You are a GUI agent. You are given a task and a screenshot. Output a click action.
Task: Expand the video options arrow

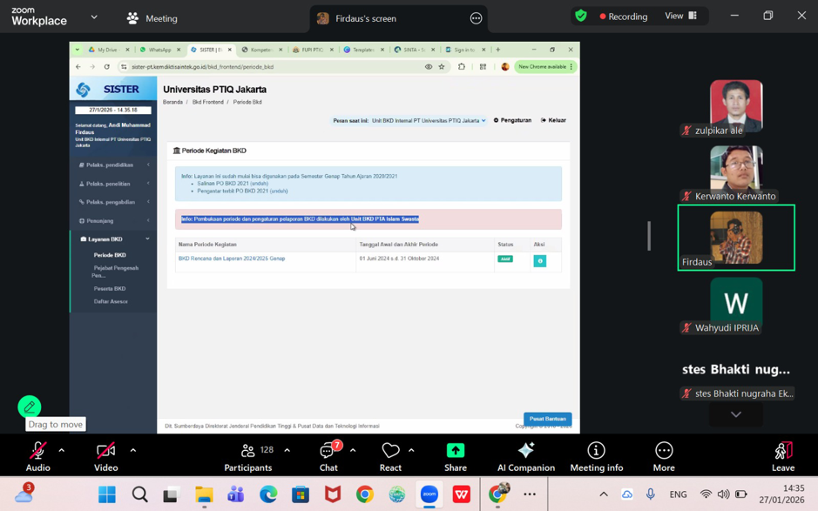pyautogui.click(x=133, y=450)
